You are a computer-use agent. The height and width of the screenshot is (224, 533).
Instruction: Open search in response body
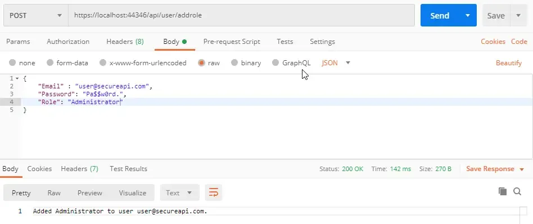[517, 191]
